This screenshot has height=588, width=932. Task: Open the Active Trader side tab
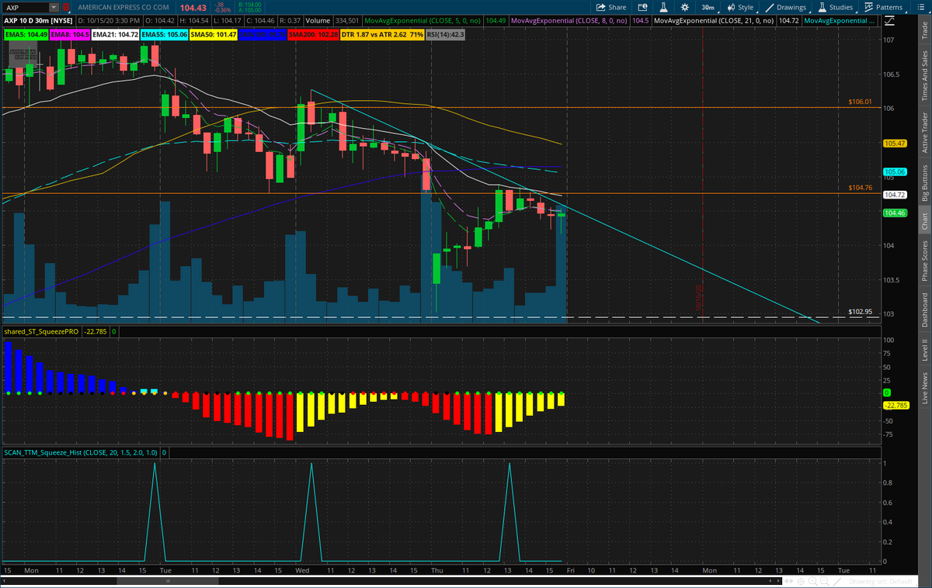coord(924,132)
